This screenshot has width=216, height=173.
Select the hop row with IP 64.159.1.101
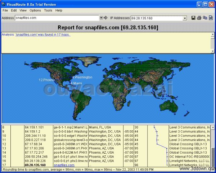(x=34, y=127)
